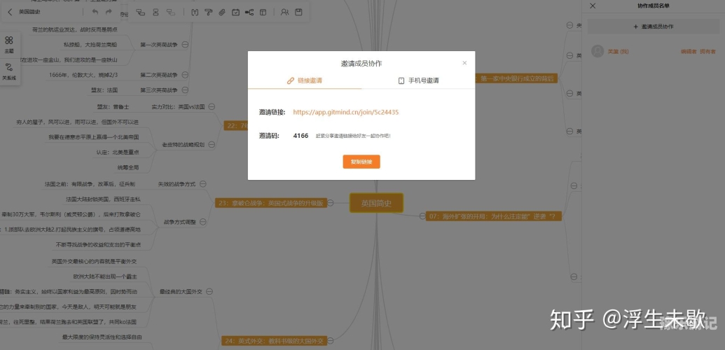Open the structure/branch layout icon
The width and height of the screenshot is (725, 350).
coord(249,13)
